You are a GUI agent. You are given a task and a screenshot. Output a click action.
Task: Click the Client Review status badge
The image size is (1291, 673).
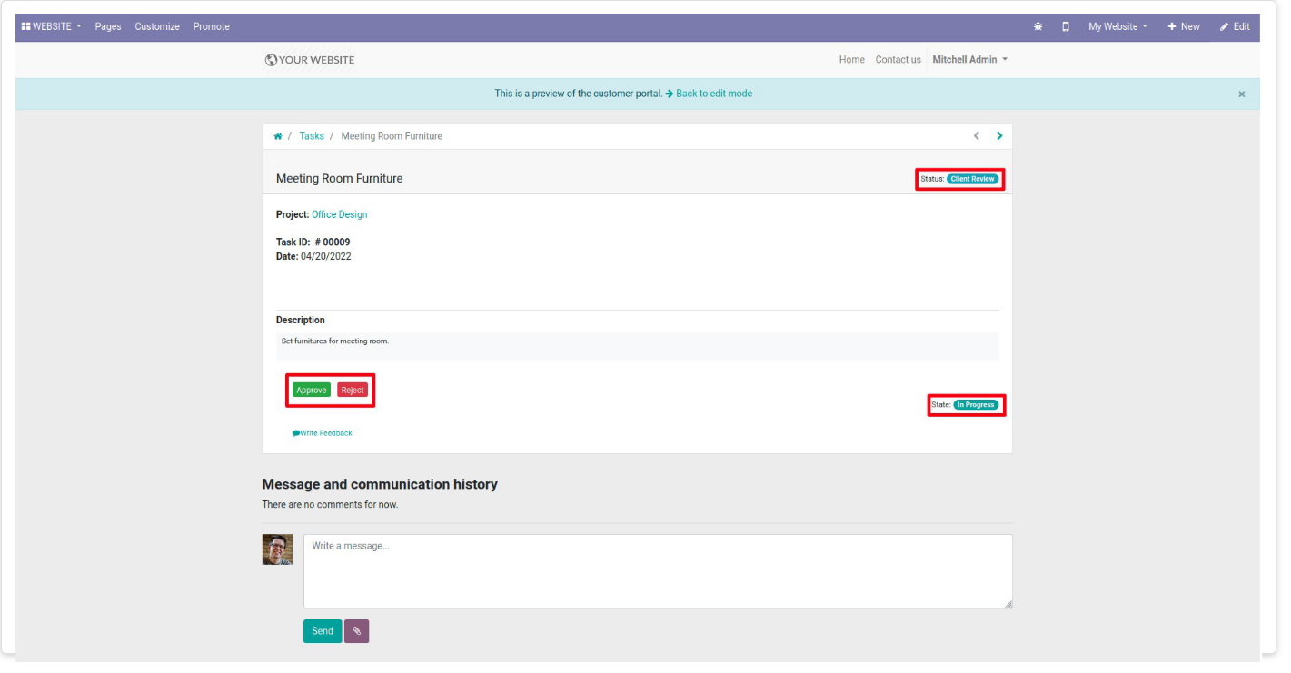pyautogui.click(x=973, y=179)
